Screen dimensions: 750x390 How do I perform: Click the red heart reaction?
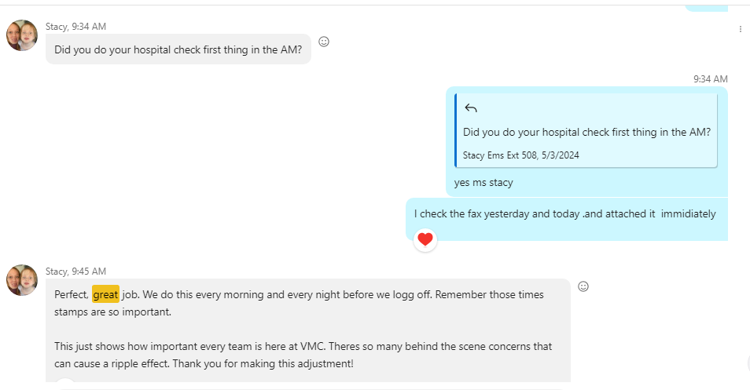[x=425, y=239]
